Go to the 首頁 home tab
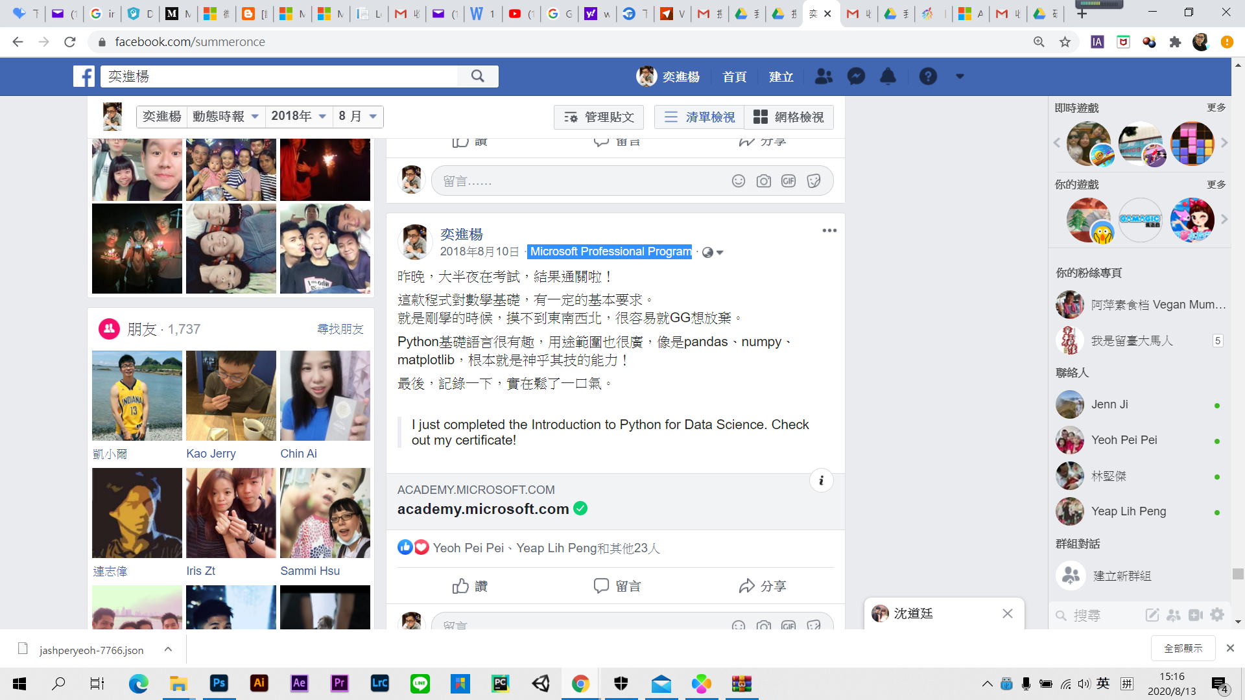Image resolution: width=1245 pixels, height=700 pixels. 734,77
